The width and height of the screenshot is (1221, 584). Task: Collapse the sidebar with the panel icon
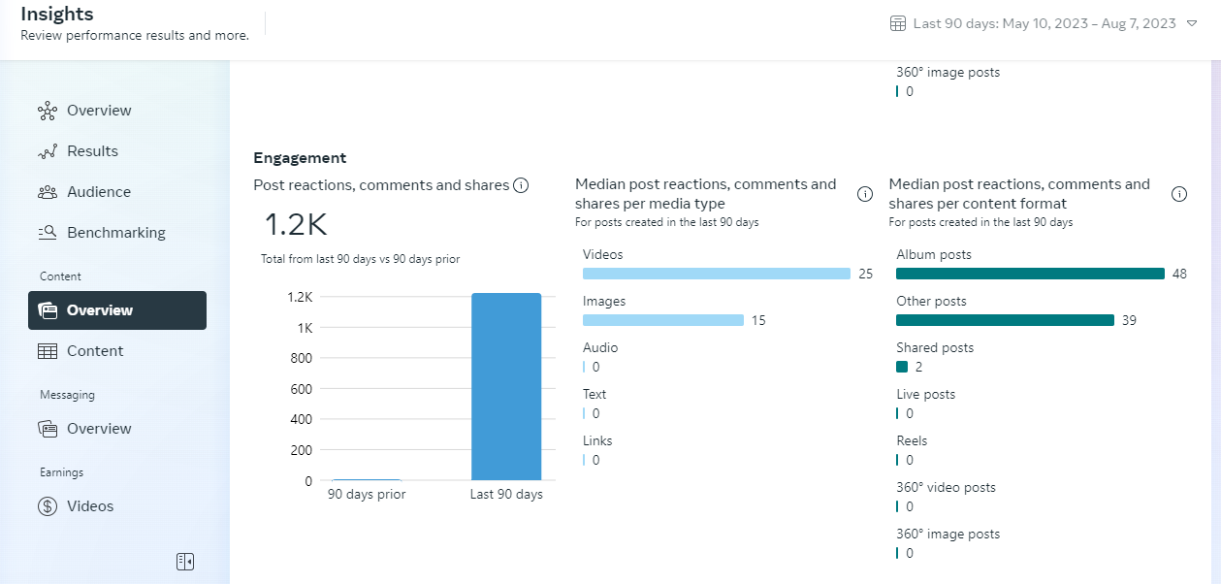[185, 561]
